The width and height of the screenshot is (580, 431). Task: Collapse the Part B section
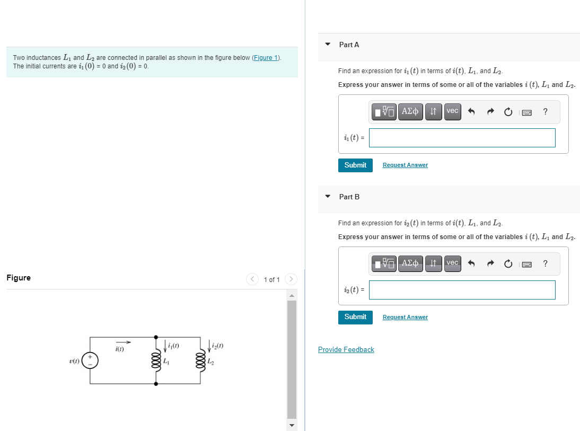pyautogui.click(x=327, y=197)
